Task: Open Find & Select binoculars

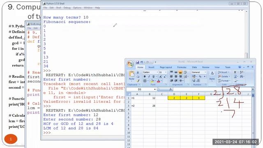Action: [242, 76]
